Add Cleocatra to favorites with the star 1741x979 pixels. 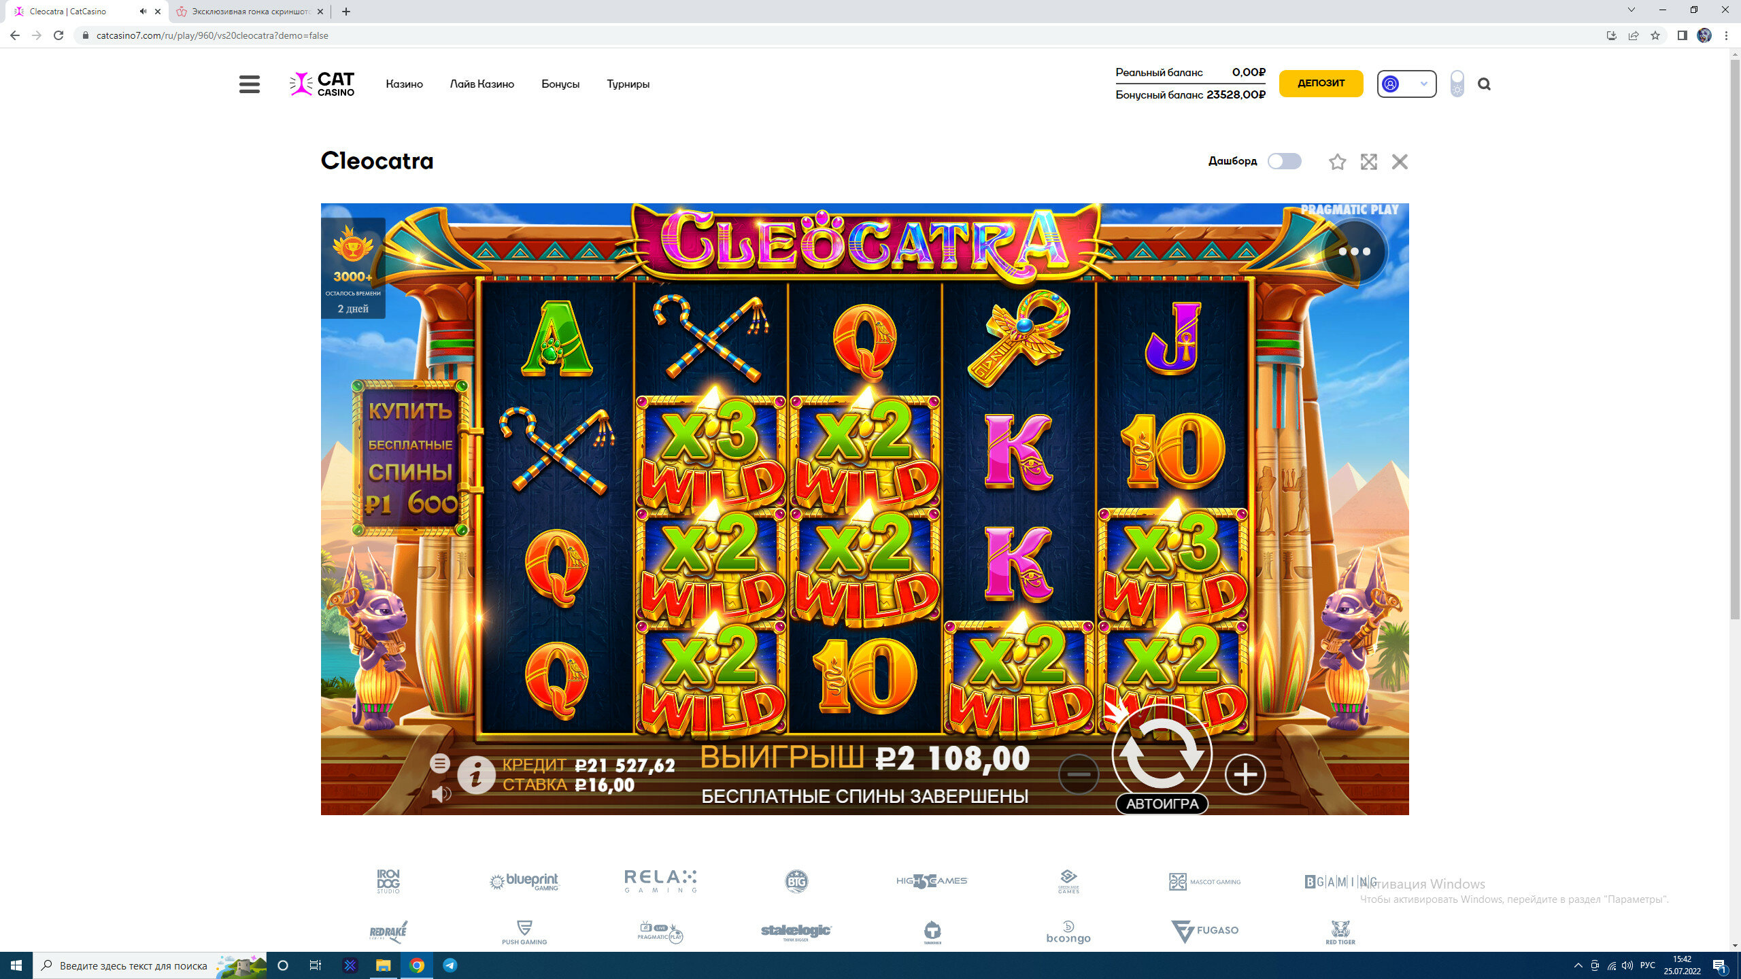[1337, 162]
